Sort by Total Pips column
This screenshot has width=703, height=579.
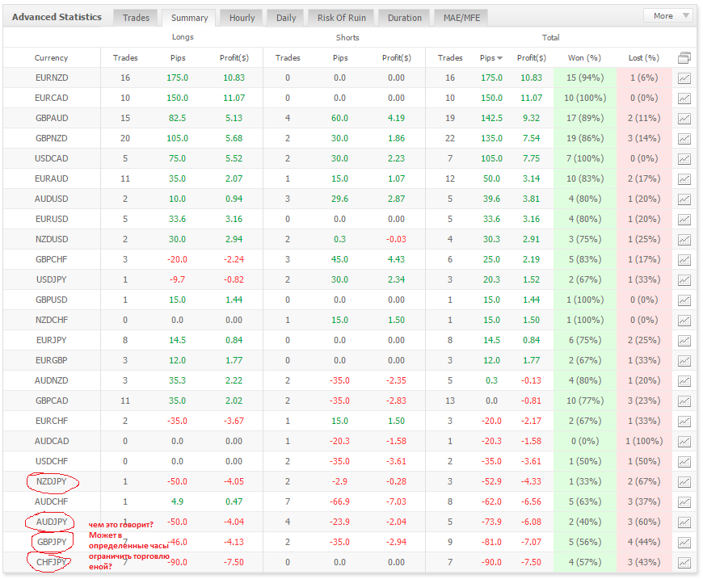click(x=491, y=58)
